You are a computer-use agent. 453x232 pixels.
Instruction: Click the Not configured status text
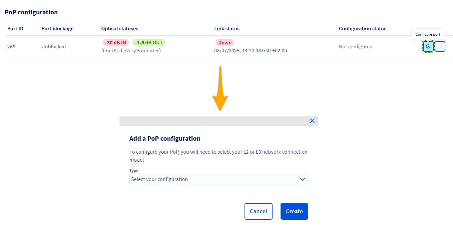(356, 47)
